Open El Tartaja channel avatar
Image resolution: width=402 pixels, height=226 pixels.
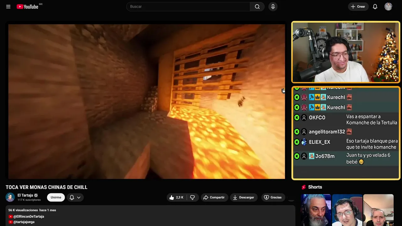[x=10, y=197]
